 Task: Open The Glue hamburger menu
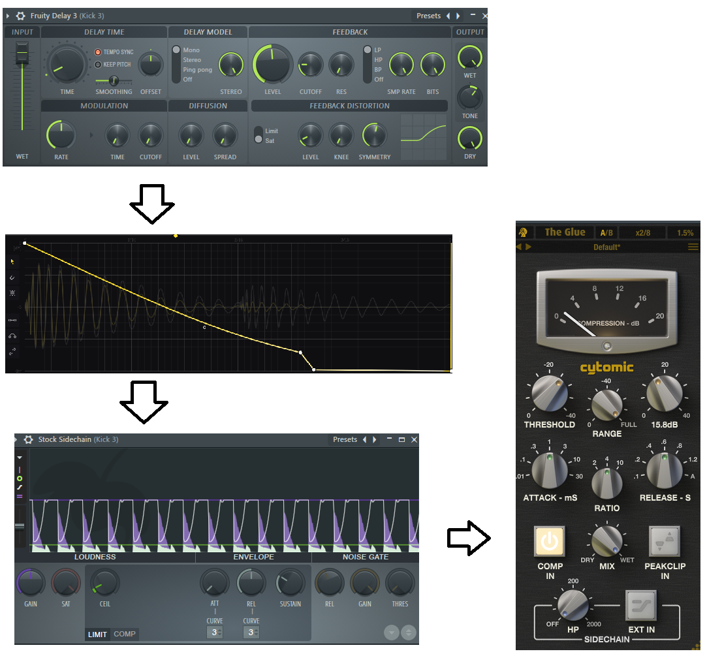[x=693, y=247]
